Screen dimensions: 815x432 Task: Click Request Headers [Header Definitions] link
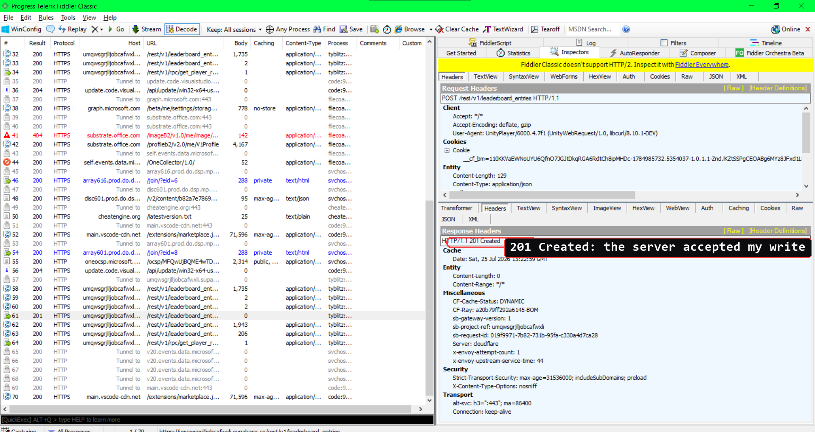click(778, 88)
